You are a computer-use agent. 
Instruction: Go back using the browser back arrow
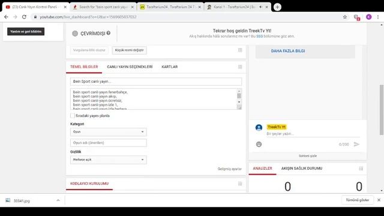pyautogui.click(x=7, y=17)
